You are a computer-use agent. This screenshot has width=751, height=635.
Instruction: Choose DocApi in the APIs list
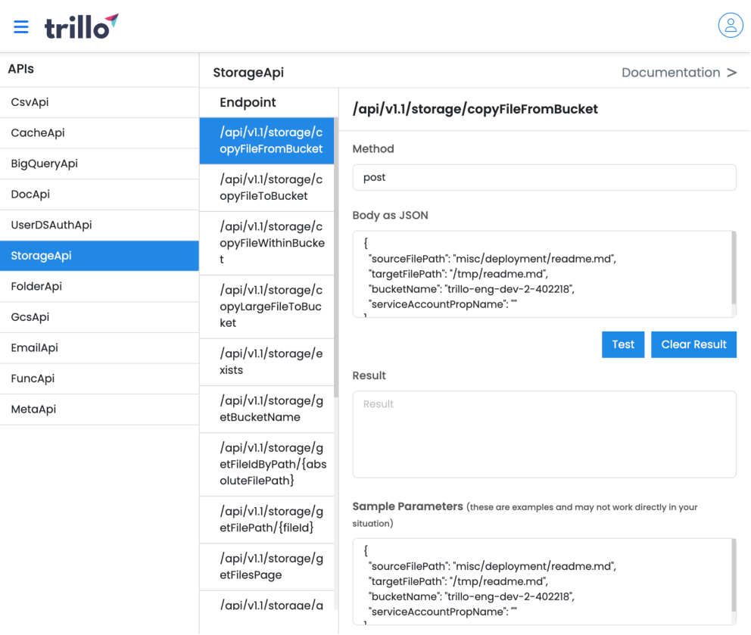click(100, 195)
